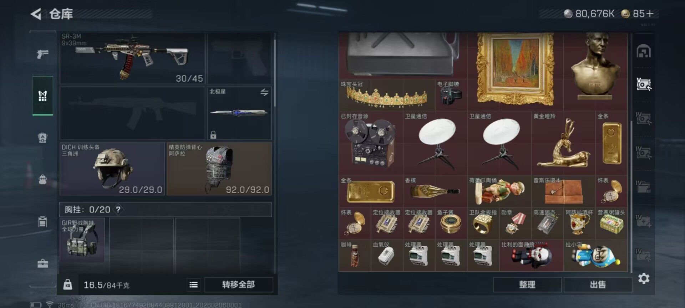Click the 整理 organize button
This screenshot has width=685, height=308.
click(527, 284)
